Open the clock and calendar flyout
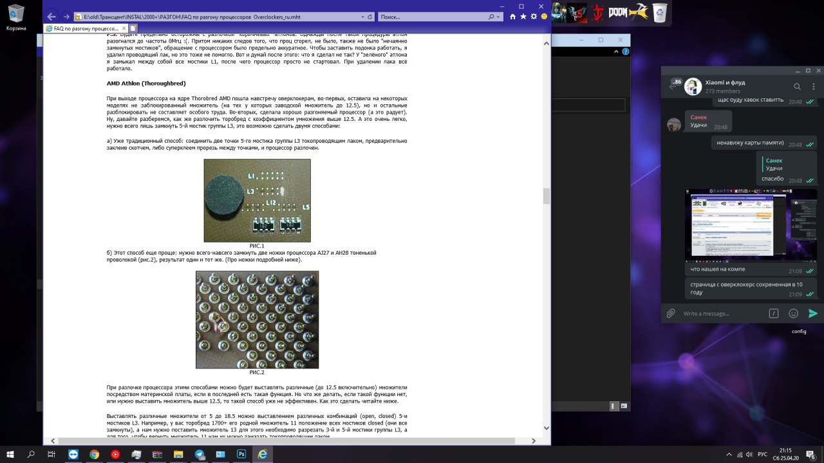The width and height of the screenshot is (824, 463). (785, 454)
